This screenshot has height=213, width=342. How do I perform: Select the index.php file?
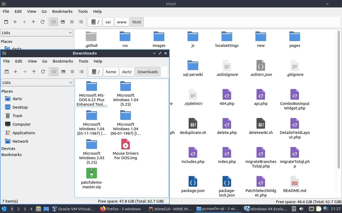click(227, 155)
